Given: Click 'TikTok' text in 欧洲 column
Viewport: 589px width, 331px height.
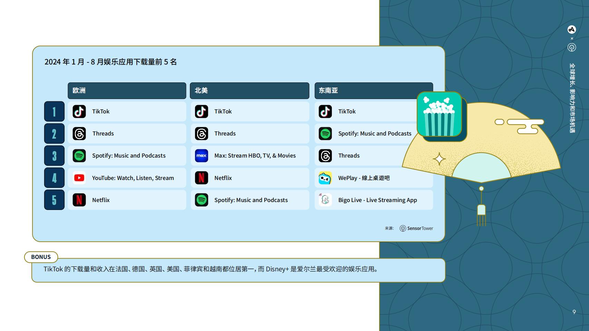Looking at the screenshot, I should 101,111.
